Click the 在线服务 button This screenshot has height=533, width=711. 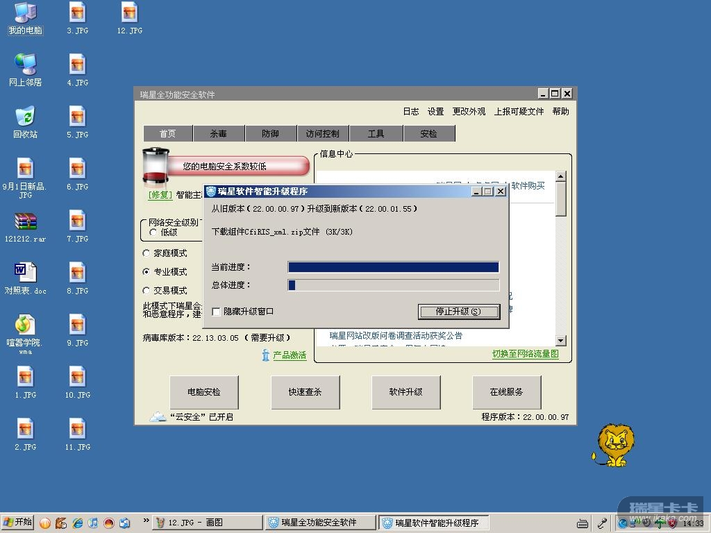506,392
